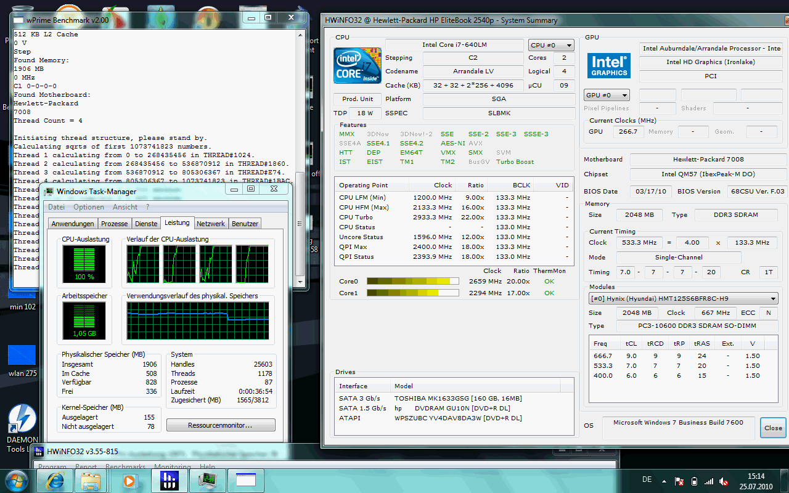Click the physical memory usage history graph
The width and height of the screenshot is (789, 493).
coord(197,322)
